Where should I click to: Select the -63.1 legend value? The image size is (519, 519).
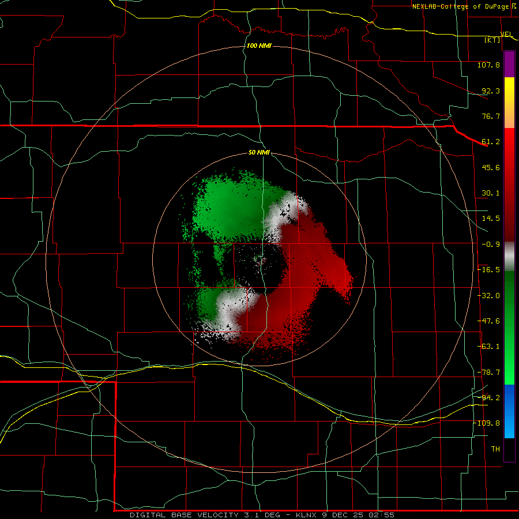click(488, 347)
